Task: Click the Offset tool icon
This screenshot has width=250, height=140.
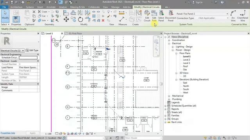Action: point(73,12)
